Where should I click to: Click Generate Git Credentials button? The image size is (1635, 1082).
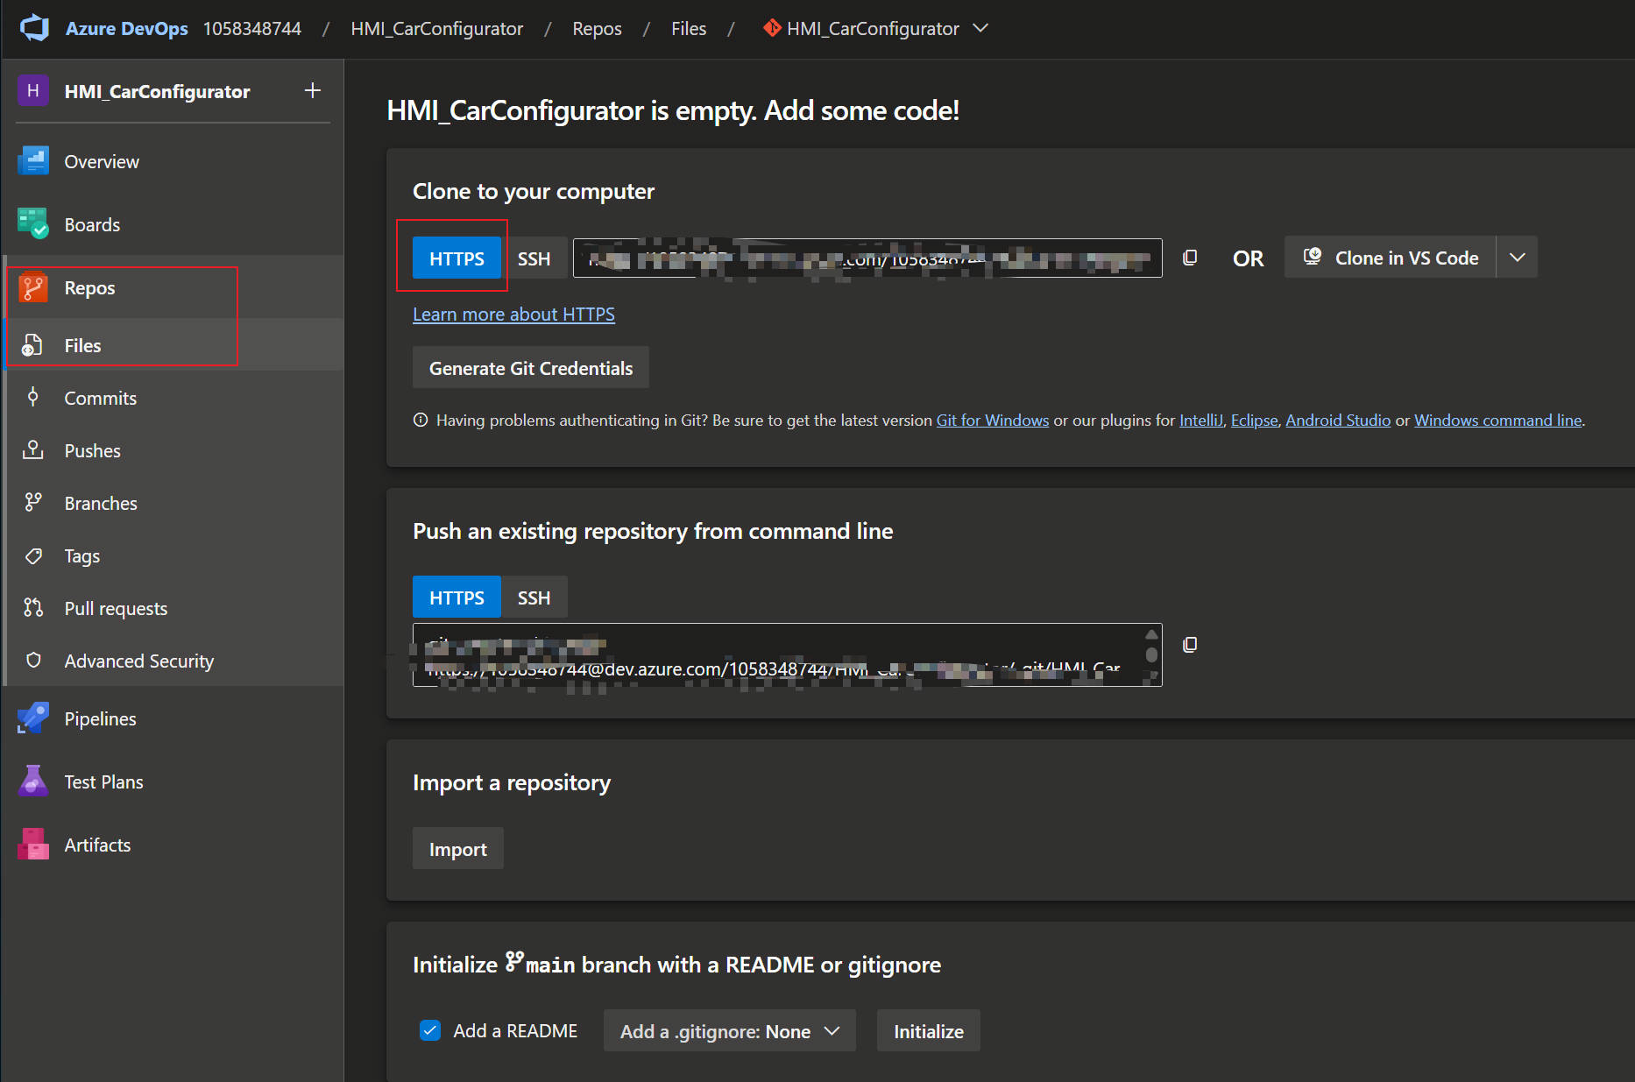(x=531, y=368)
